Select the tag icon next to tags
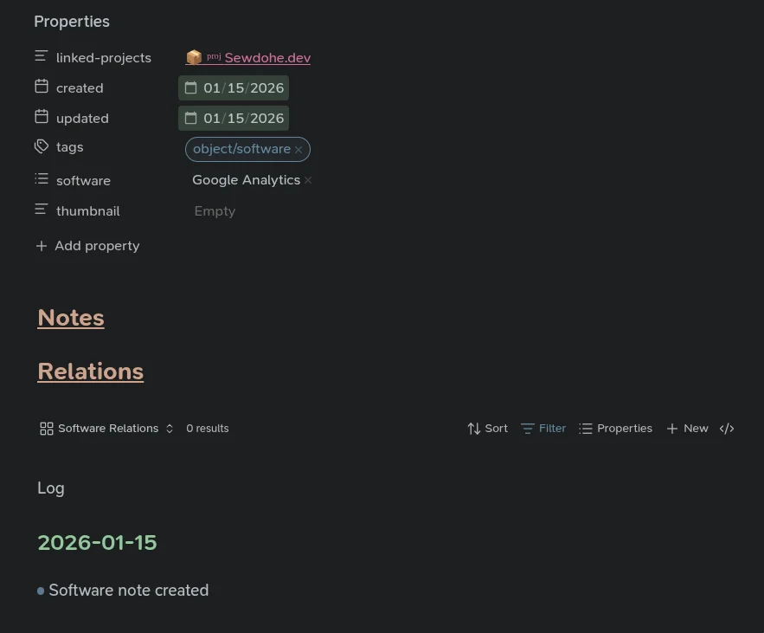The image size is (764, 633). pyautogui.click(x=41, y=145)
